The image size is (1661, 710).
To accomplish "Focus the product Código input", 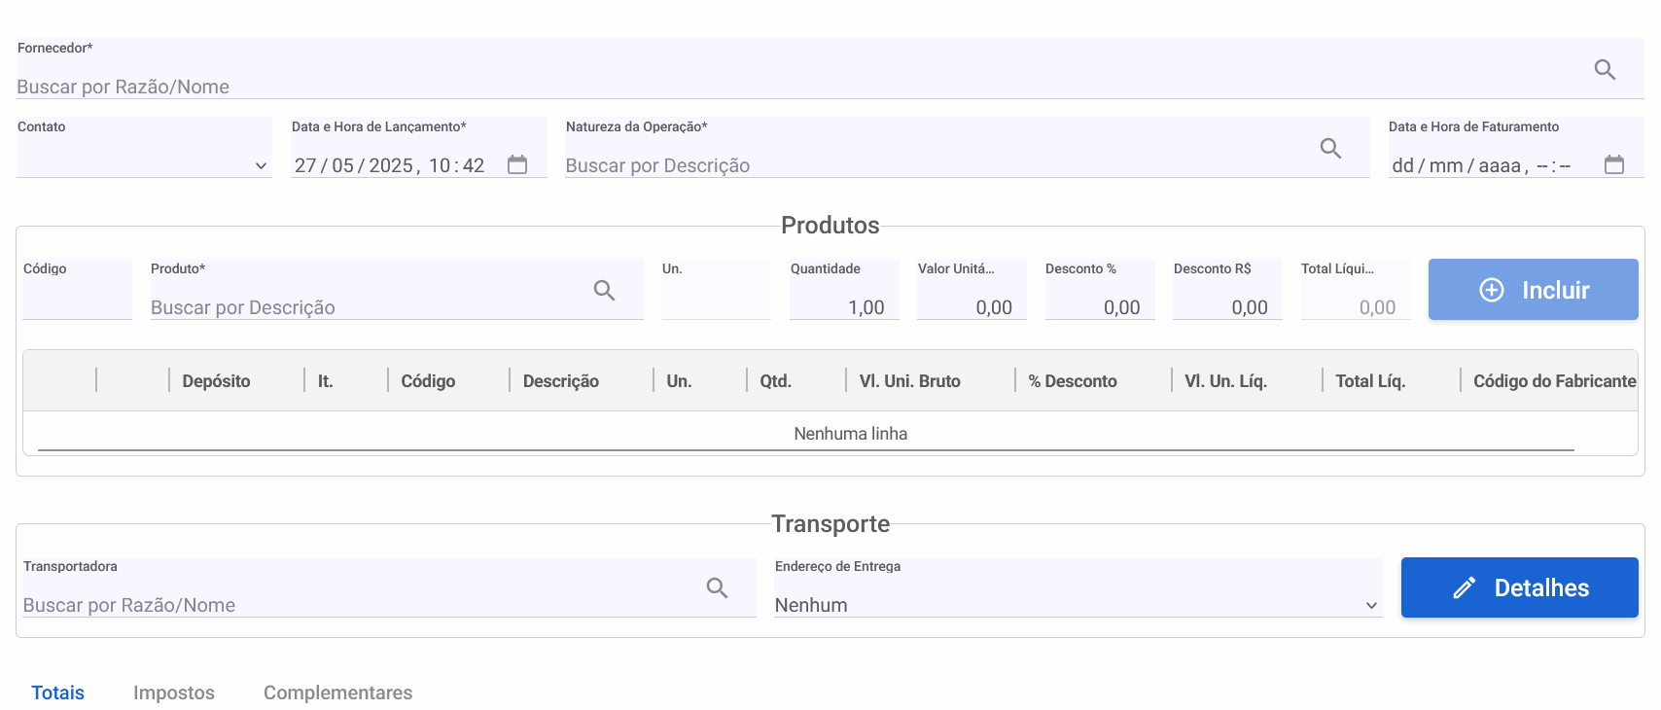I will pyautogui.click(x=77, y=290).
